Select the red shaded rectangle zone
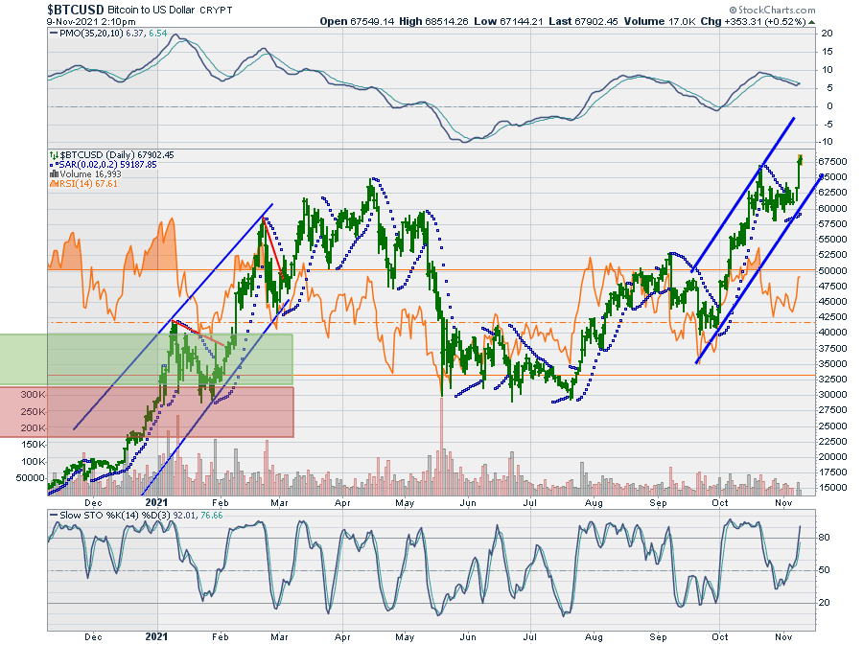Image resolution: width=863 pixels, height=645 pixels. click(146, 411)
